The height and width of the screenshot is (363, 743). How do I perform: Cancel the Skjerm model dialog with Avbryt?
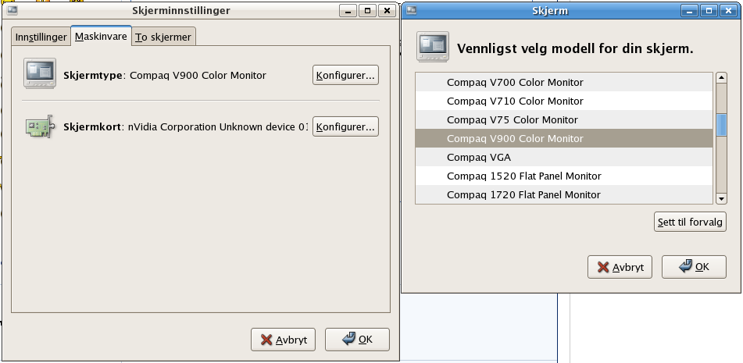(620, 267)
